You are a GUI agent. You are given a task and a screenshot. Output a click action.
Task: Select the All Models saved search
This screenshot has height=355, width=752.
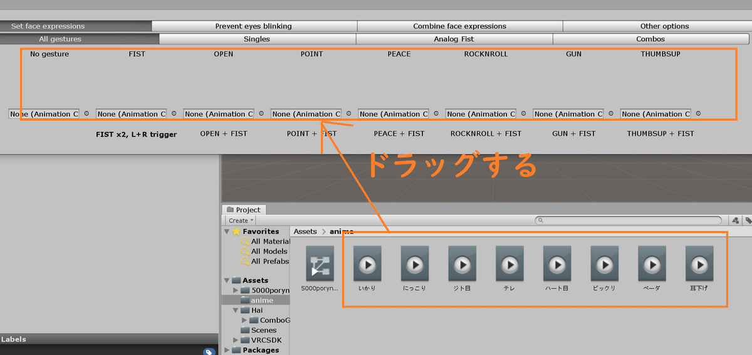click(x=264, y=251)
